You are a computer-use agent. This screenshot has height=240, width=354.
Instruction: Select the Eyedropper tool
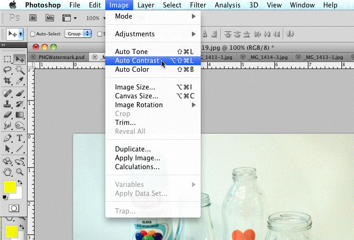(20, 81)
